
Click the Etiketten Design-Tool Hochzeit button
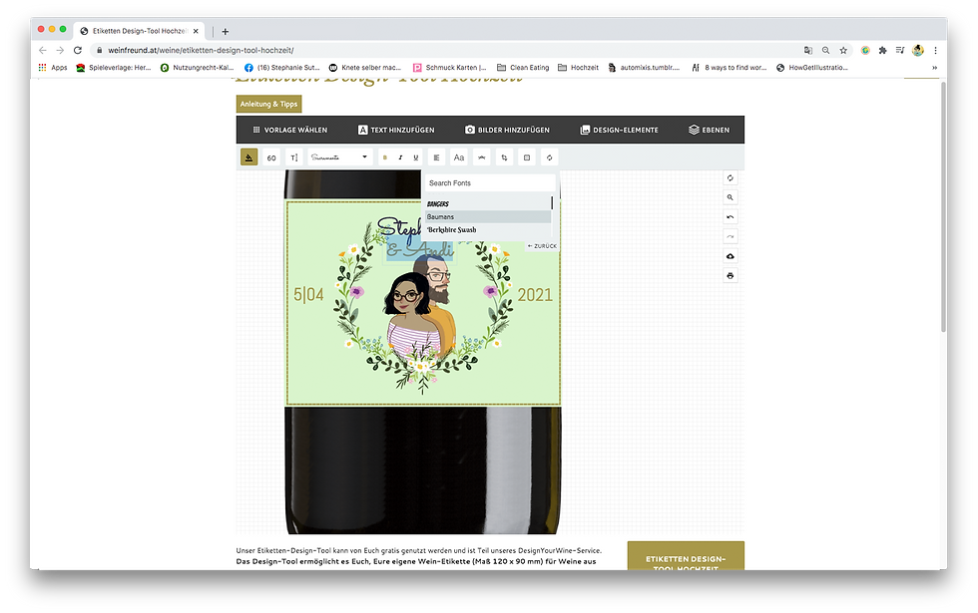click(686, 556)
